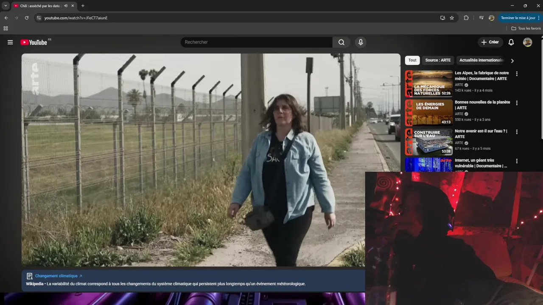This screenshot has width=543, height=305.
Task: Open options for Notre avenir est-il sur l'eau
Action: [x=517, y=132]
